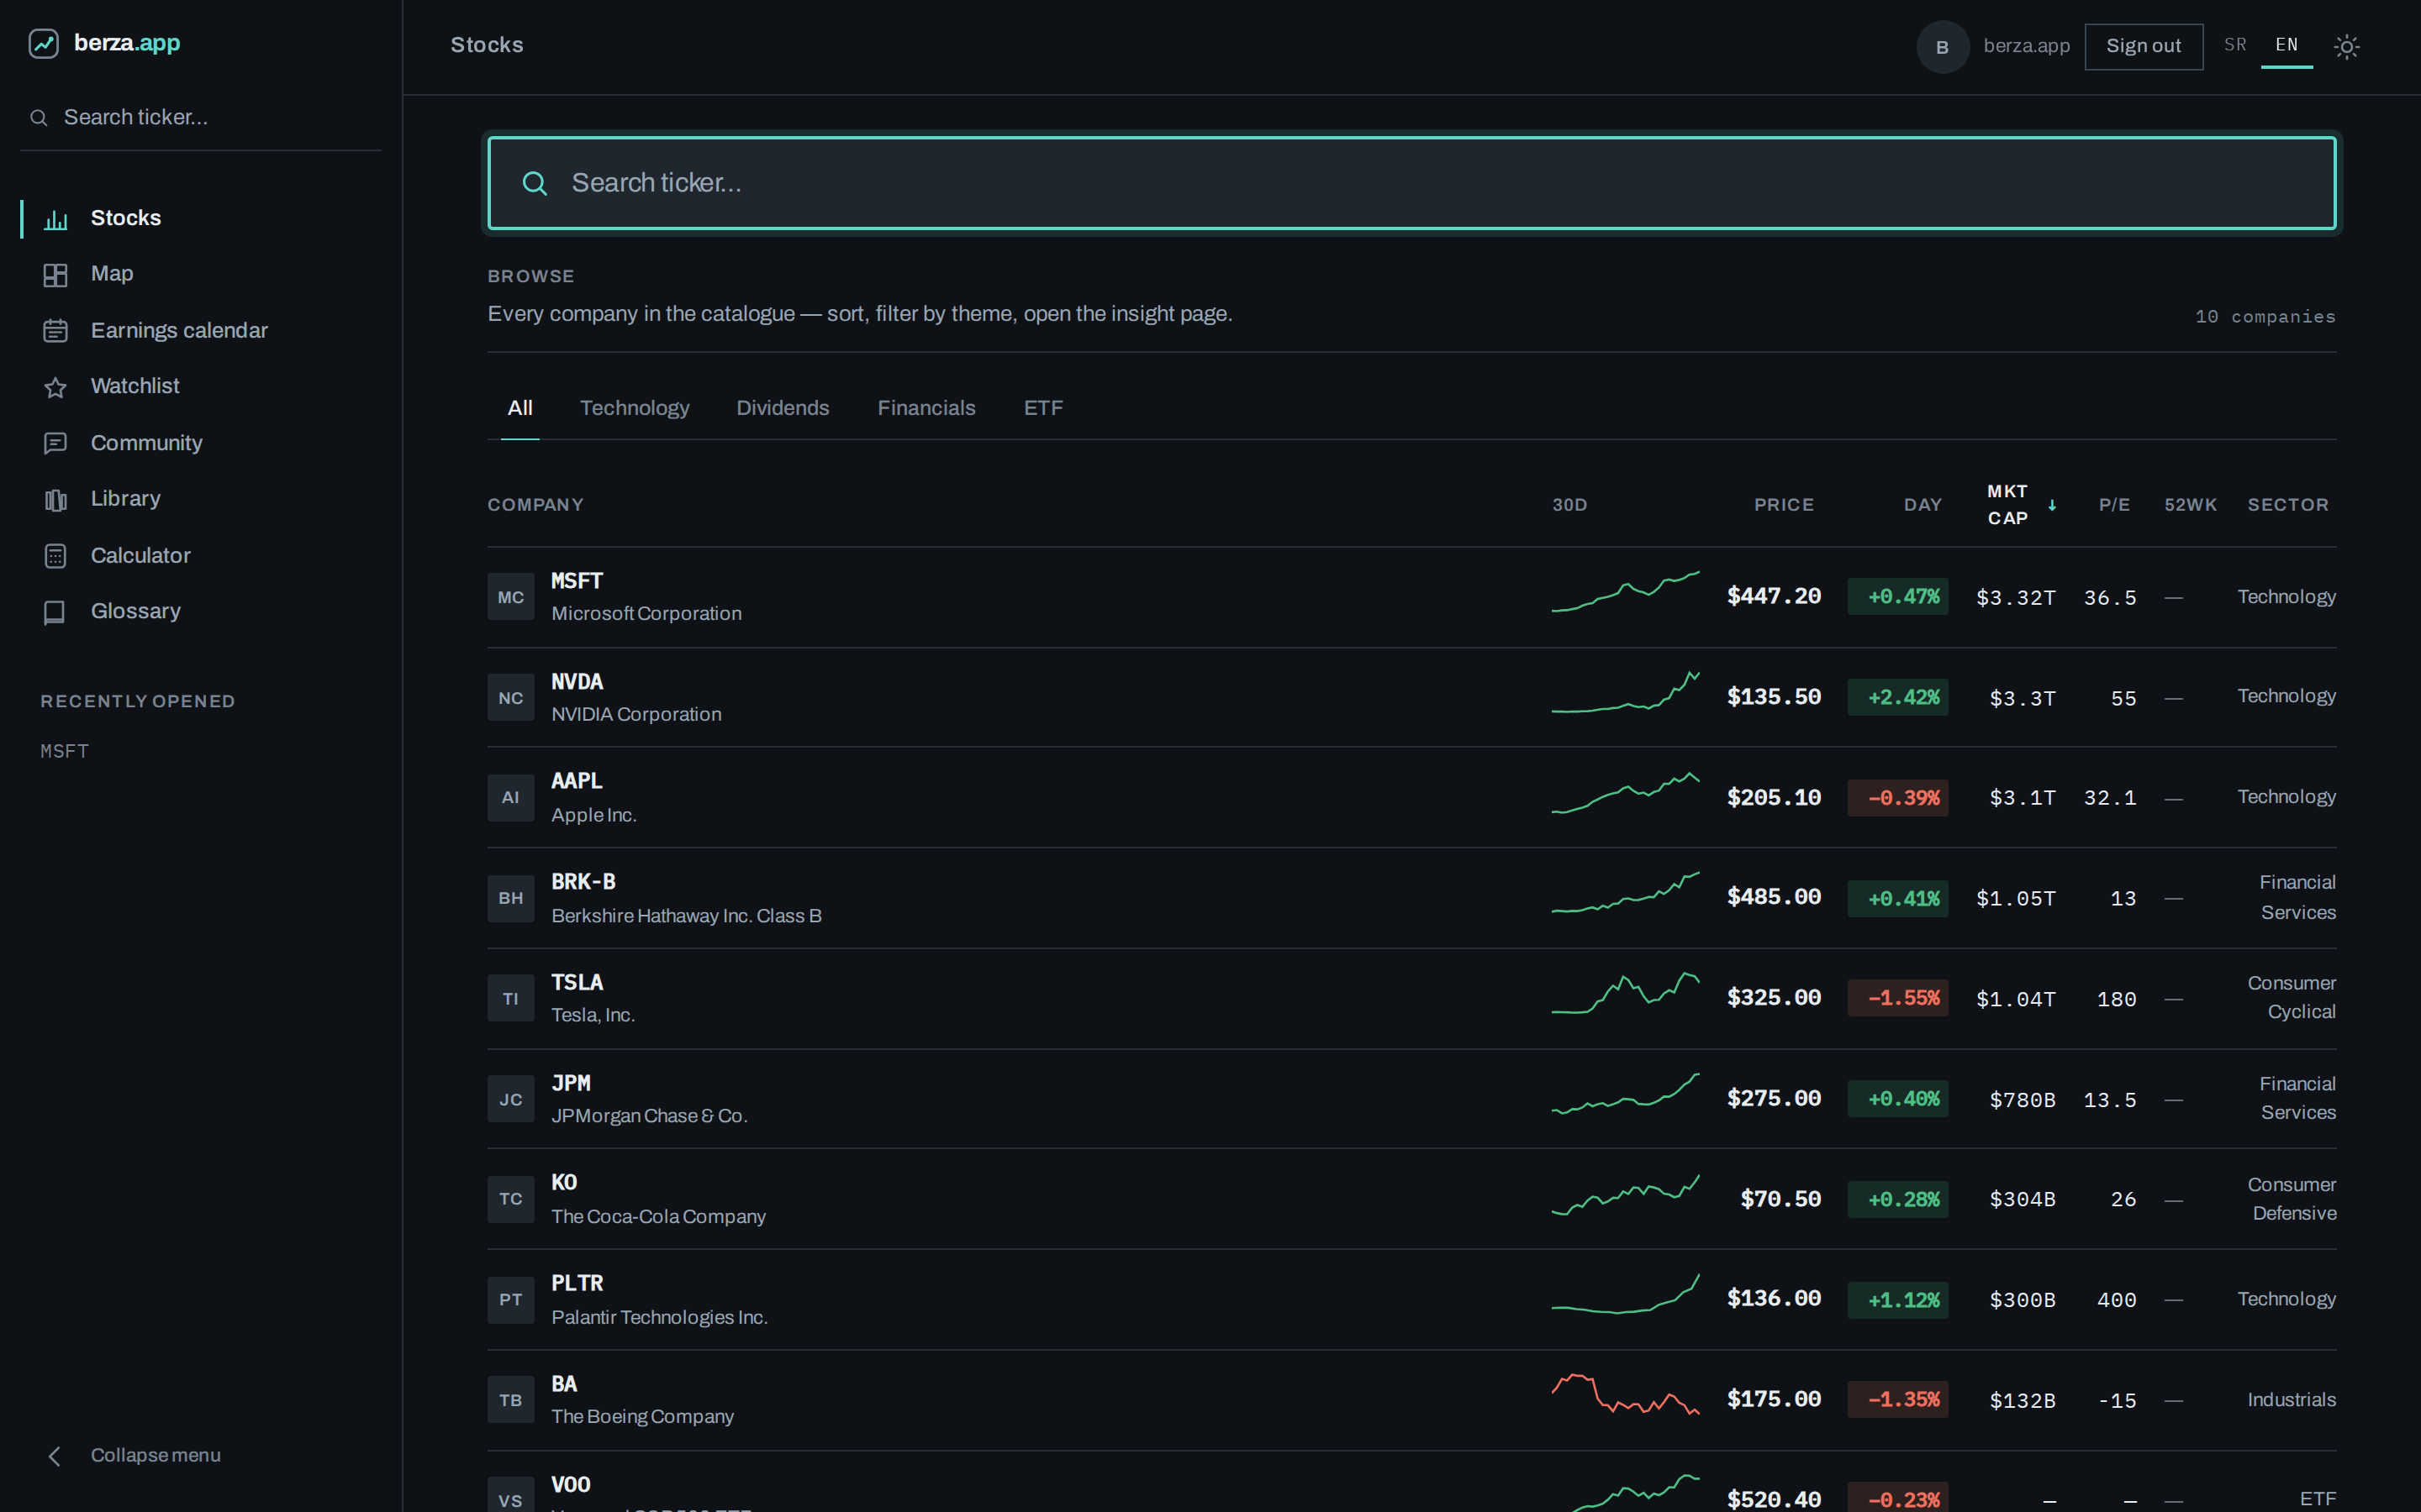Open the Glossary page link
Viewport: 2421px width, 1512px height.
point(135,611)
